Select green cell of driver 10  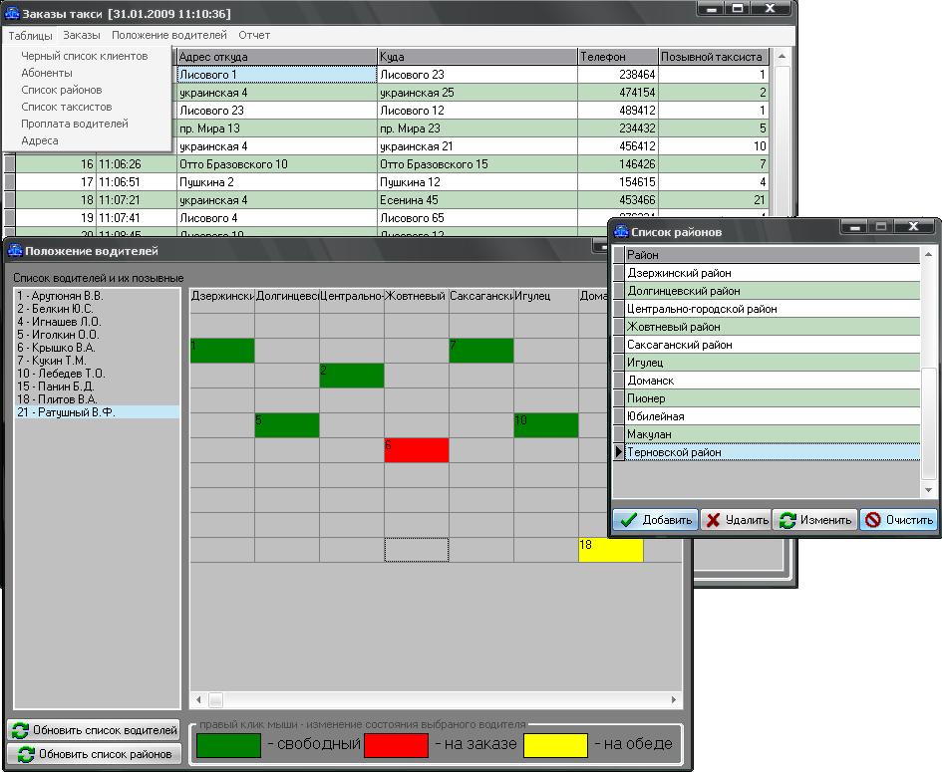[546, 425]
